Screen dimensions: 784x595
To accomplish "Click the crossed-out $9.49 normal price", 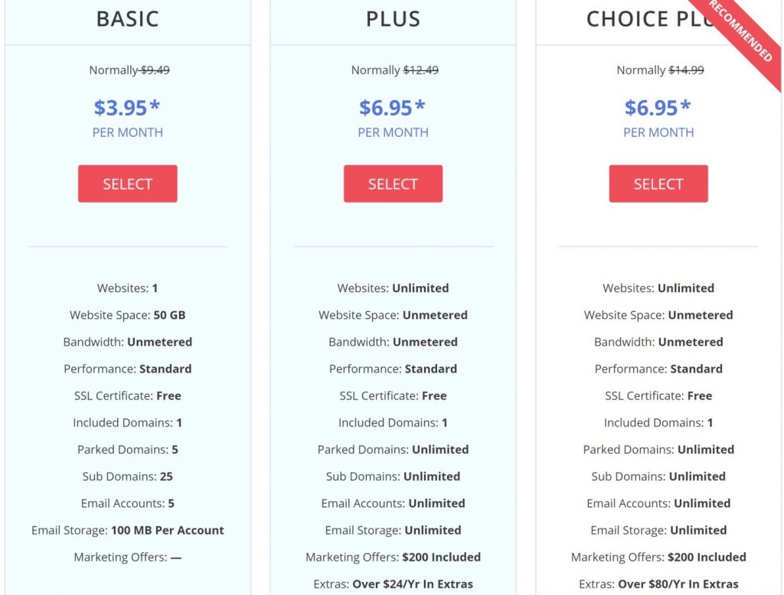I will tap(155, 70).
